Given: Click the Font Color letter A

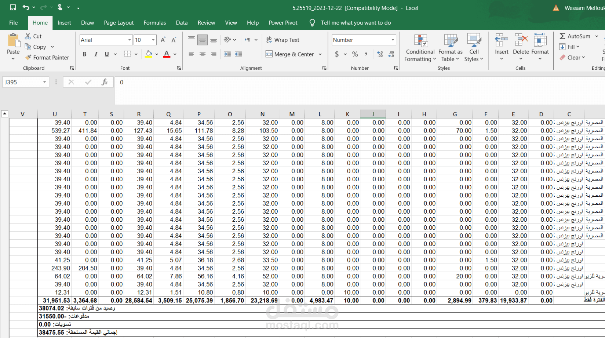Looking at the screenshot, I should tap(167, 54).
